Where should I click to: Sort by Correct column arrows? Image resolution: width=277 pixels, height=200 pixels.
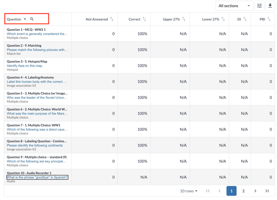pos(144,19)
